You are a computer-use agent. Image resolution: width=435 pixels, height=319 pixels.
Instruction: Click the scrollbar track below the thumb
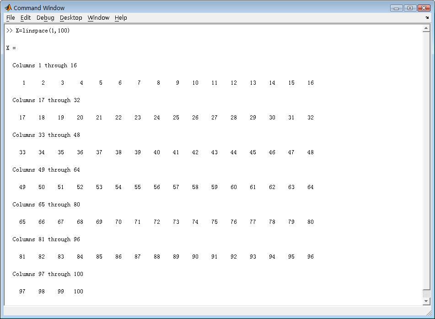426,294
